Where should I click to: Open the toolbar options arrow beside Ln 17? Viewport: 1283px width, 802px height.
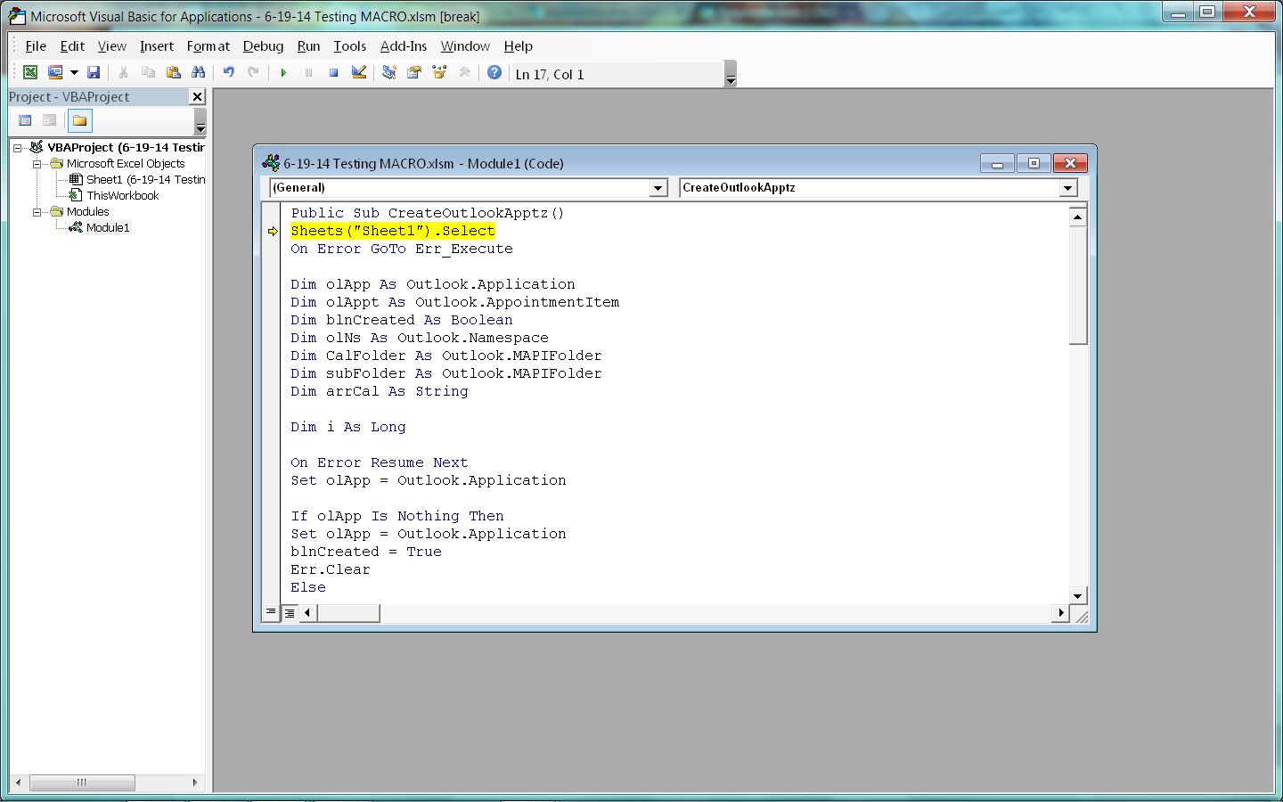point(731,73)
